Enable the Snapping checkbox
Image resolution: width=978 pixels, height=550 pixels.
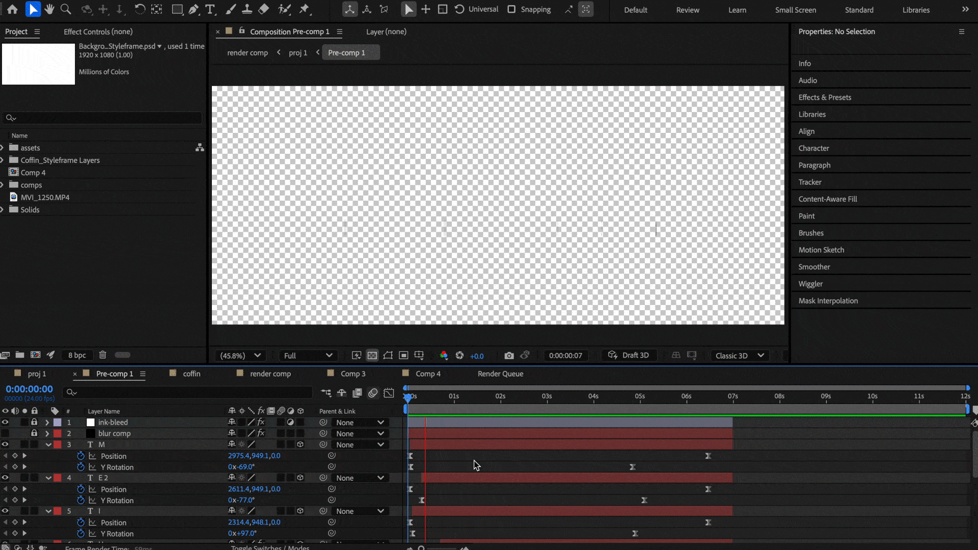[x=511, y=9]
